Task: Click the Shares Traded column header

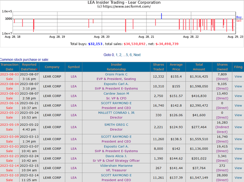Action: point(159,67)
